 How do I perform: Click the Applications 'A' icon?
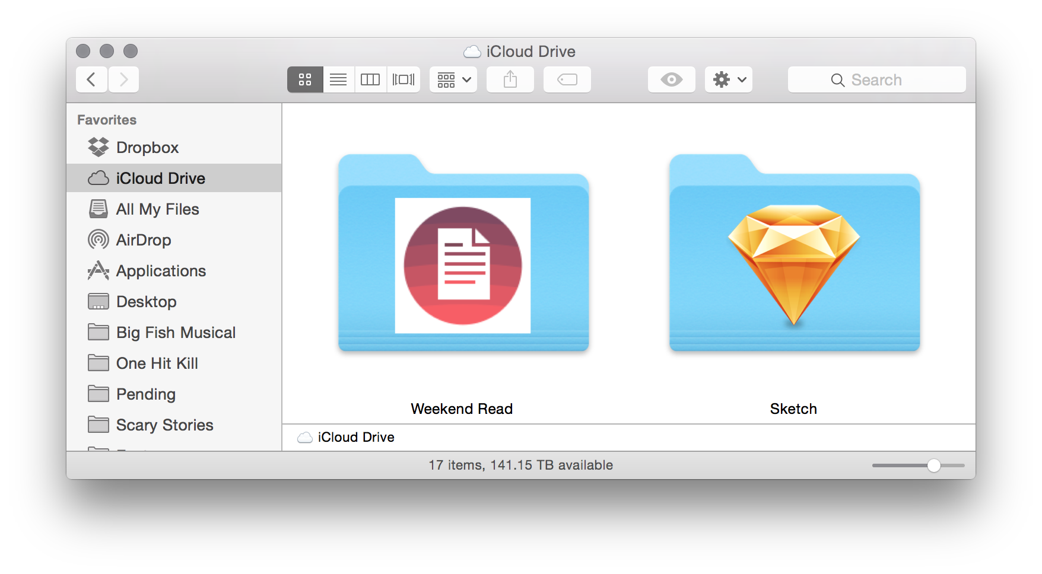pyautogui.click(x=99, y=270)
